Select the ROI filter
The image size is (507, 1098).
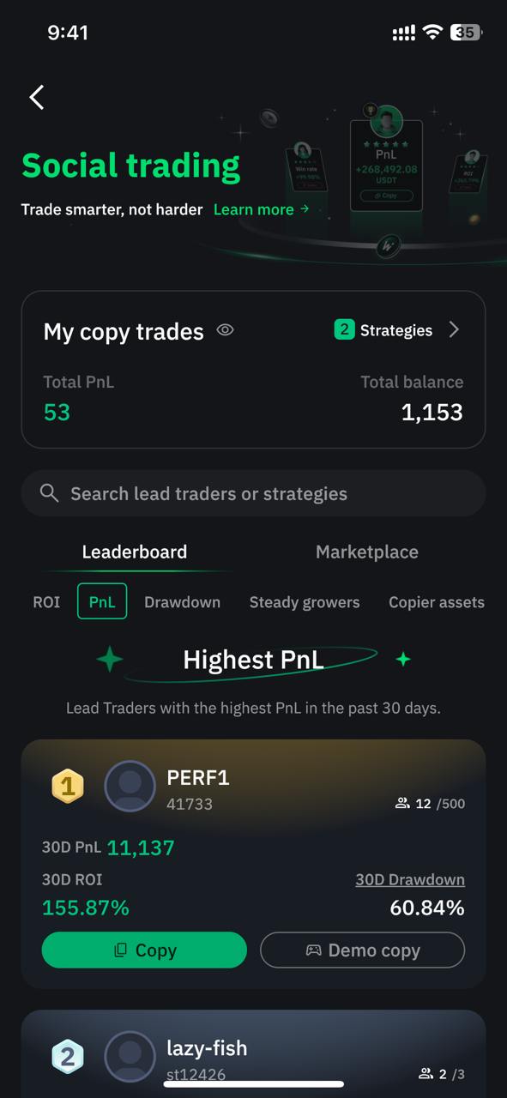pos(46,602)
